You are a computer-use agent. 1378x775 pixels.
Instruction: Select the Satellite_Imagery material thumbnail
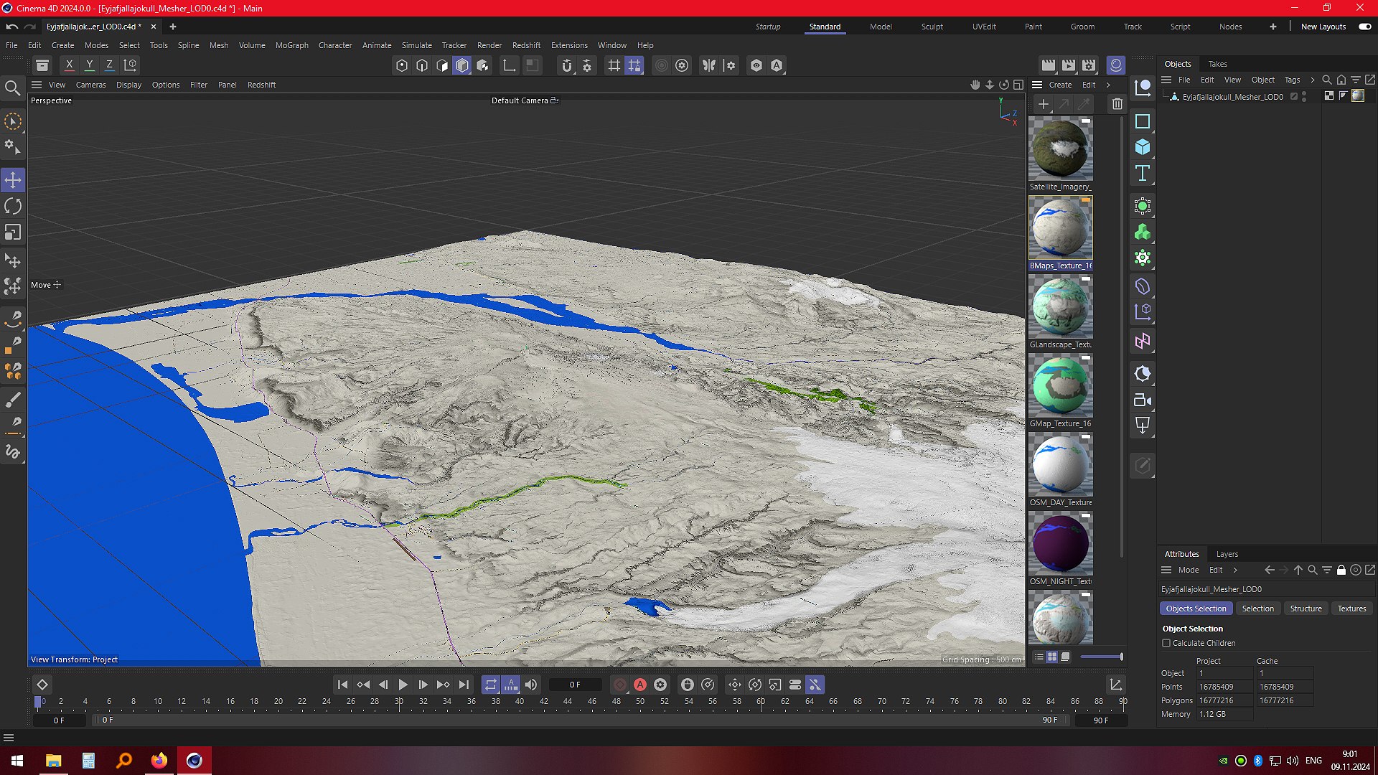point(1060,149)
